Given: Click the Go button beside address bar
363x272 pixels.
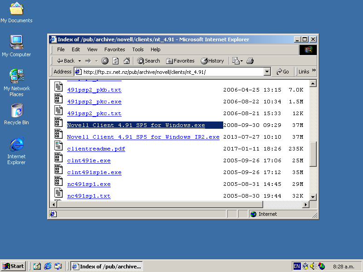Looking at the screenshot, I should tap(282, 72).
